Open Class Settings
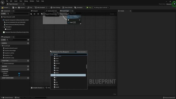The image size is (176, 99). [x=55, y=7]
